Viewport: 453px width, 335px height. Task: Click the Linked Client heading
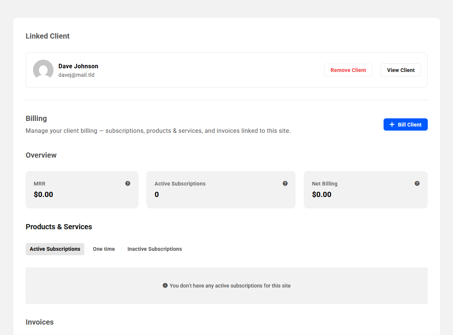48,36
